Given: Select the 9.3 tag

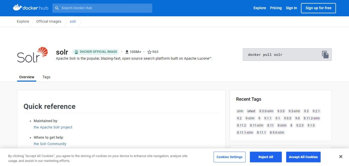Looking at the screenshot, I should 306,111.
